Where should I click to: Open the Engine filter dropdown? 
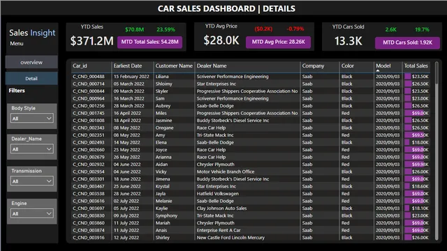[x=32, y=214]
